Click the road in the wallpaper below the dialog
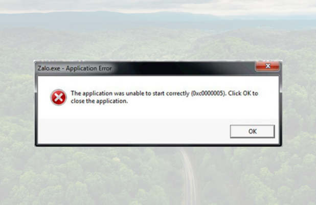Screen dimensions: 316x205 pyautogui.click(x=189, y=175)
